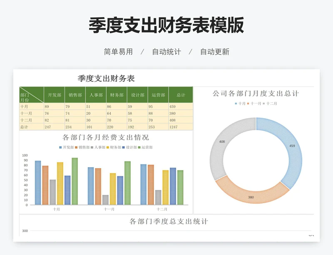
Task: Click grand total cell 1247
Action: point(181,127)
